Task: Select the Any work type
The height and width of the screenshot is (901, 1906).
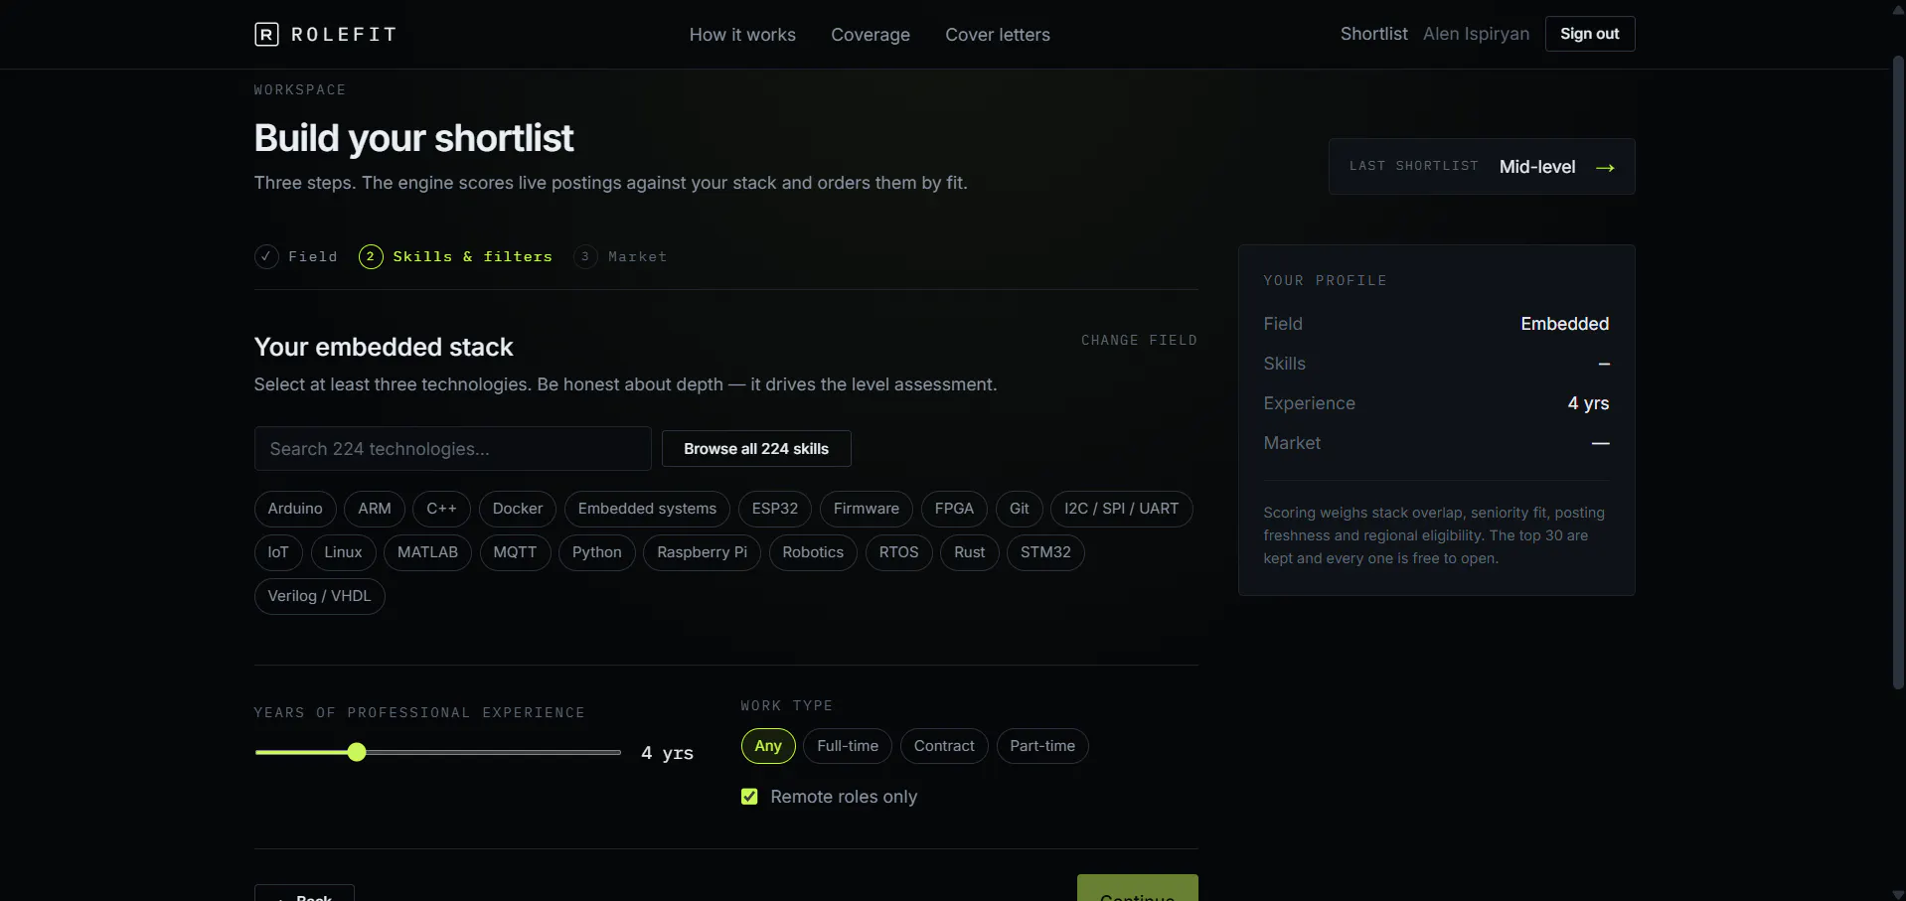Action: coord(768,746)
